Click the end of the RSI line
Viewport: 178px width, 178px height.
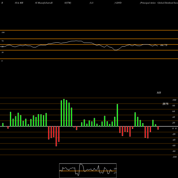point(158,46)
